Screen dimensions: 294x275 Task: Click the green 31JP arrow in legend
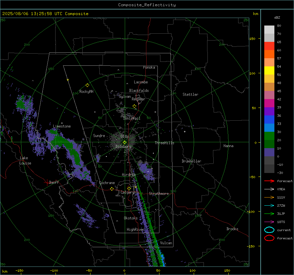pos(269,214)
